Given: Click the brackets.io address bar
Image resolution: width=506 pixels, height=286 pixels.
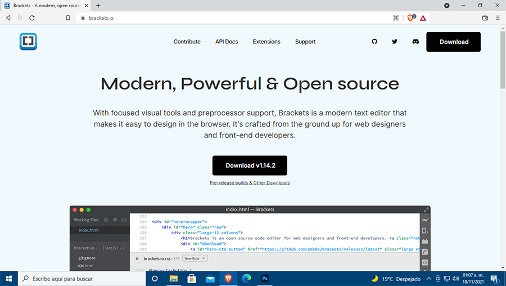Looking at the screenshot, I should [x=225, y=18].
